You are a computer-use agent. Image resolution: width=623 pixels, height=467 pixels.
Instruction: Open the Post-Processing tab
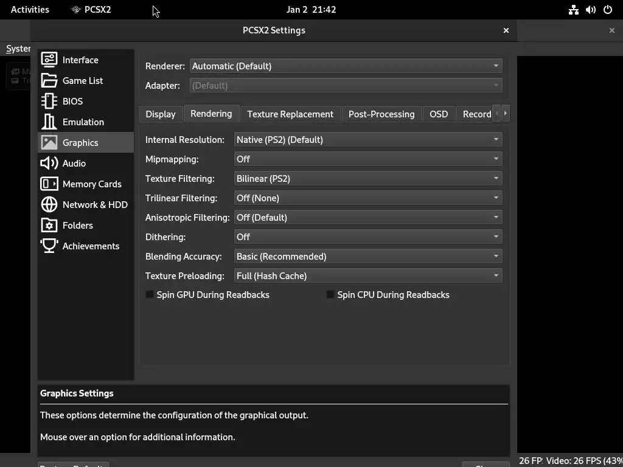(381, 114)
